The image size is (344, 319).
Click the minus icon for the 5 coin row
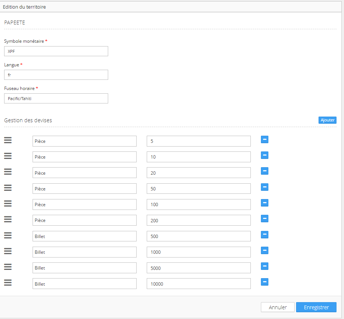tap(264, 140)
